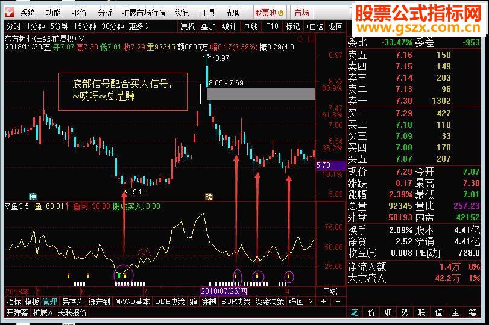
Task: Click the red app logo icon
Action: tap(10, 13)
